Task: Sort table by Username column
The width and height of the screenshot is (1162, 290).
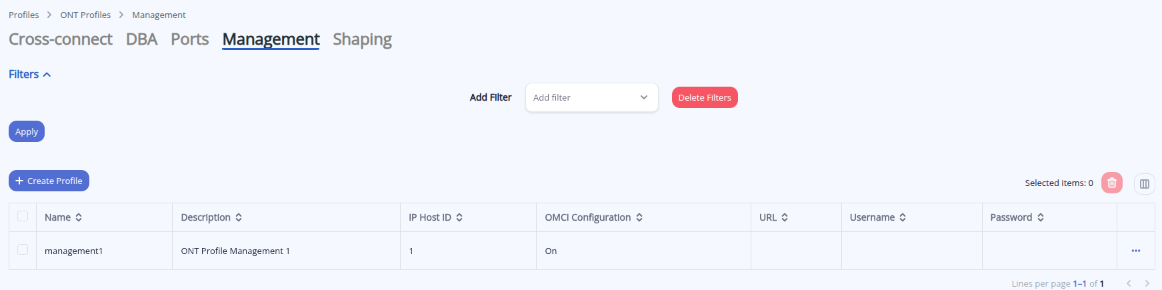Action: coord(903,217)
